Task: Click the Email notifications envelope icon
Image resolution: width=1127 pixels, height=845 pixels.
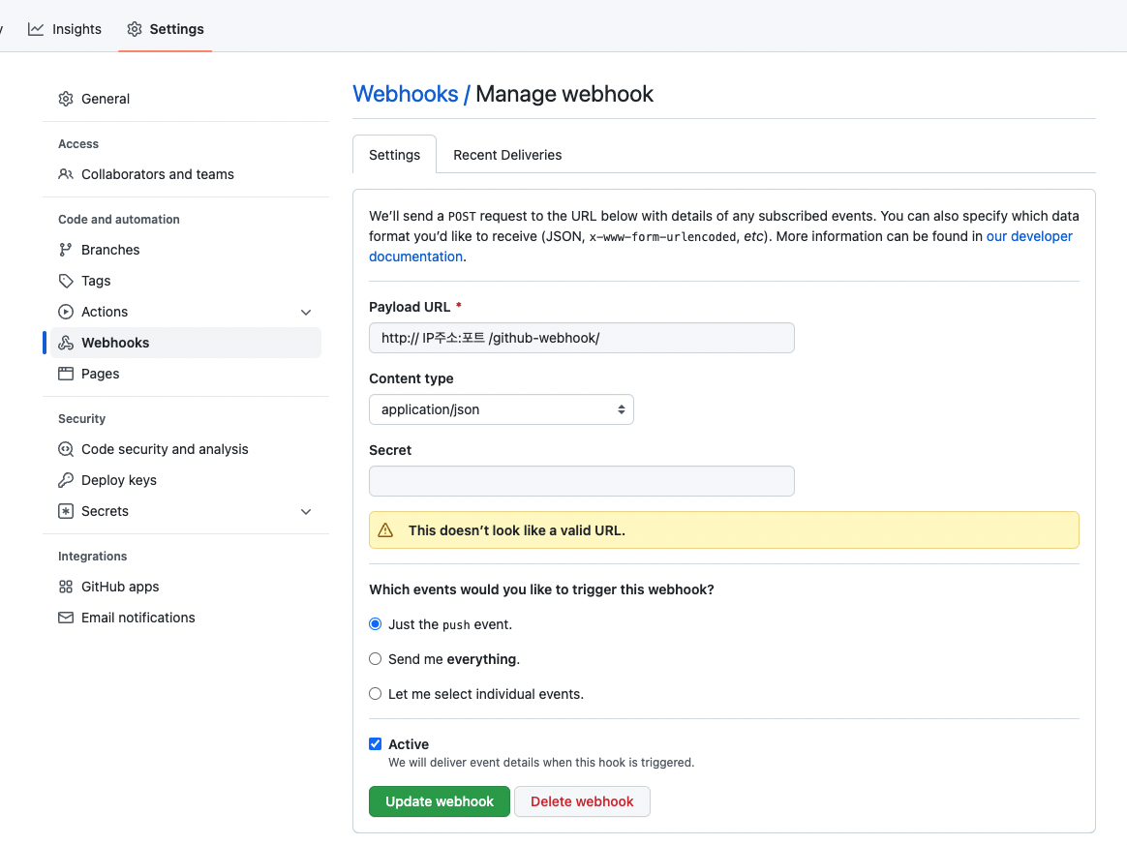Action: pyautogui.click(x=66, y=618)
